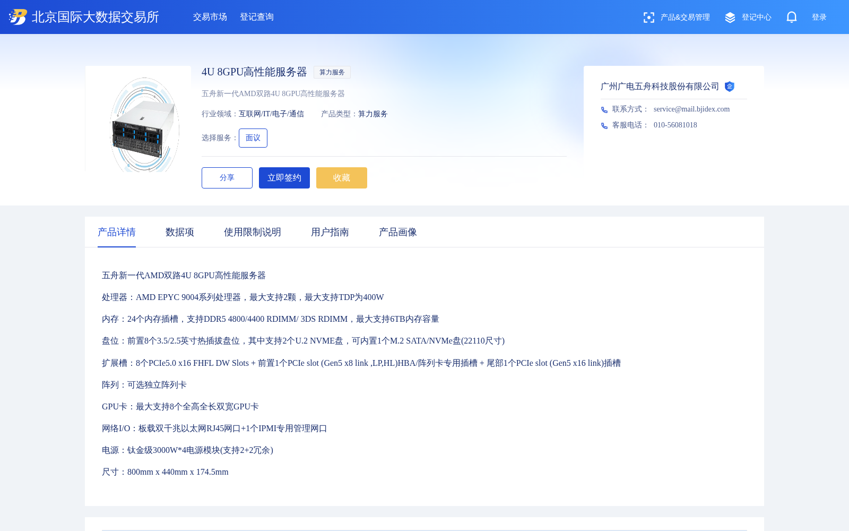The image size is (849, 531).
Task: Click company name 广州广电五舟科技股份有限公司
Action: pos(660,87)
